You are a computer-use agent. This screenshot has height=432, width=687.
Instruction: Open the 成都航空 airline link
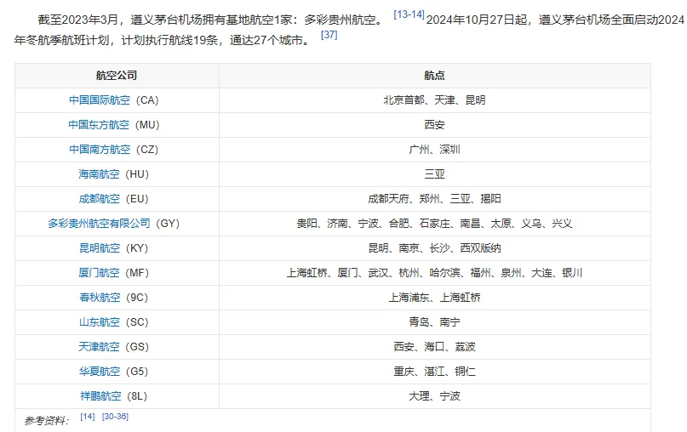[99, 199]
